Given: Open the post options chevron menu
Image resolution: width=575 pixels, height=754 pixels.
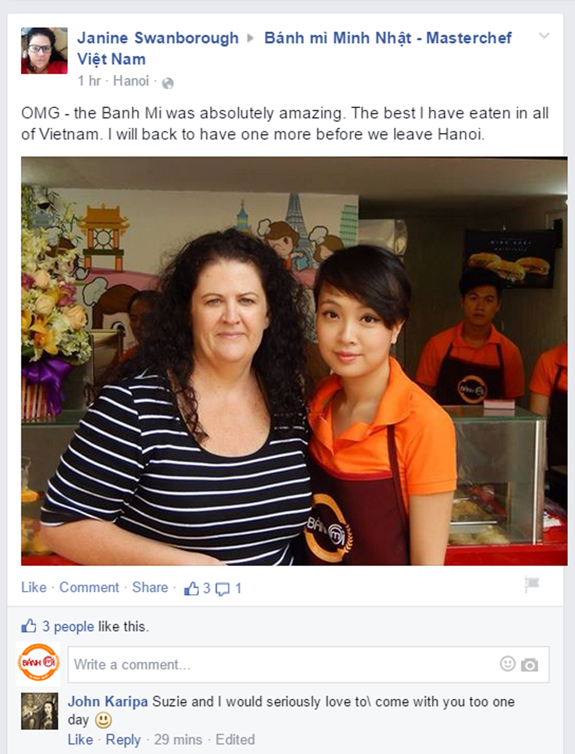Looking at the screenshot, I should pyautogui.click(x=544, y=36).
